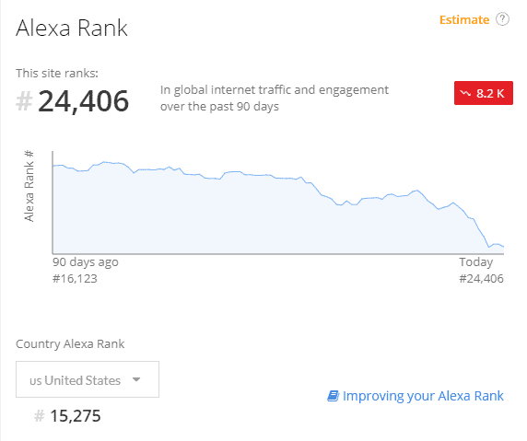Click the chart line's end point at Today
The width and height of the screenshot is (527, 441).
(x=503, y=247)
